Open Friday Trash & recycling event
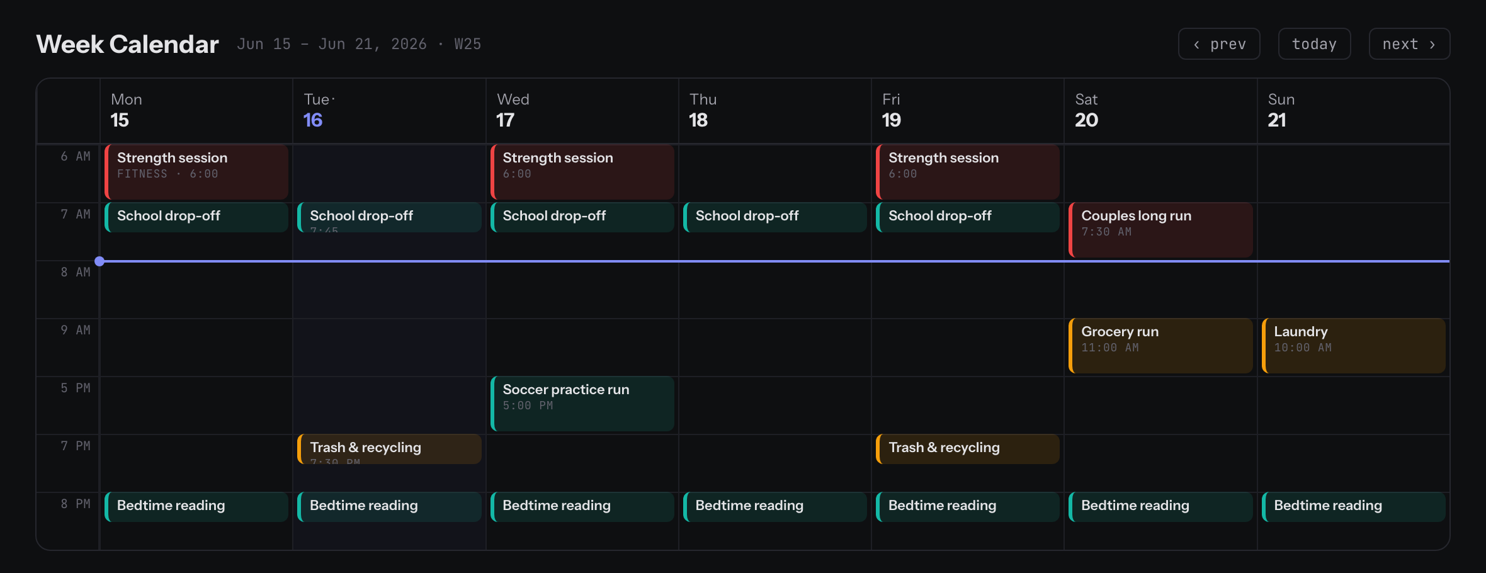 coord(968,449)
